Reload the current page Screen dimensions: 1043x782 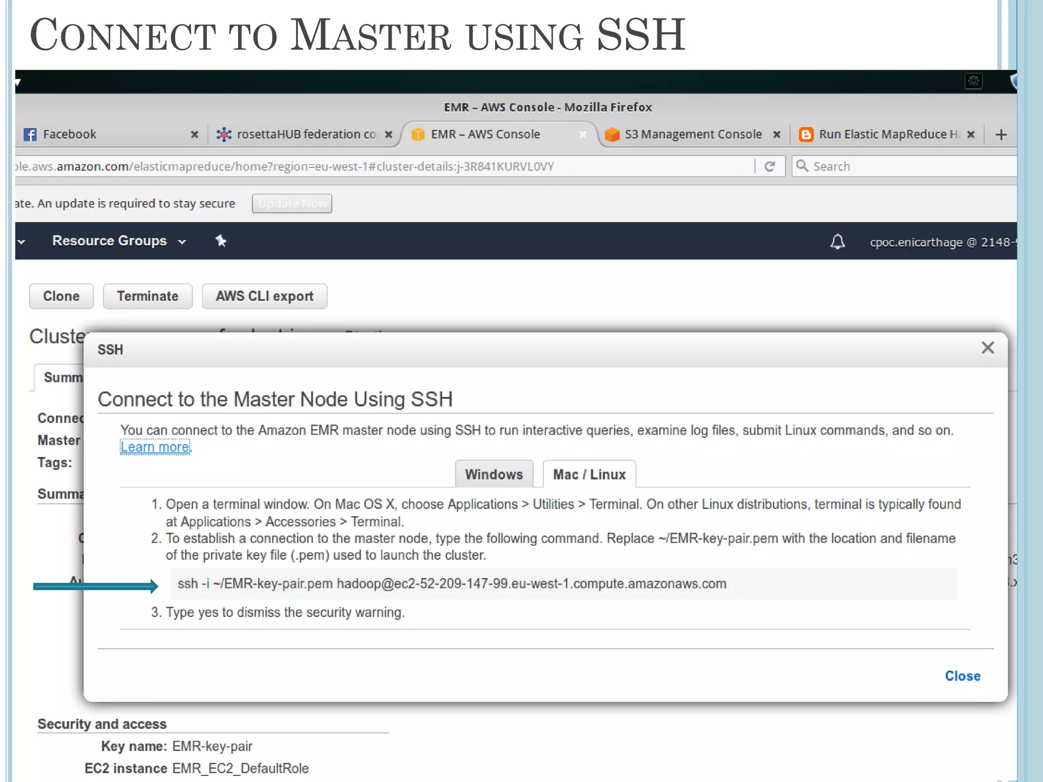(x=770, y=166)
